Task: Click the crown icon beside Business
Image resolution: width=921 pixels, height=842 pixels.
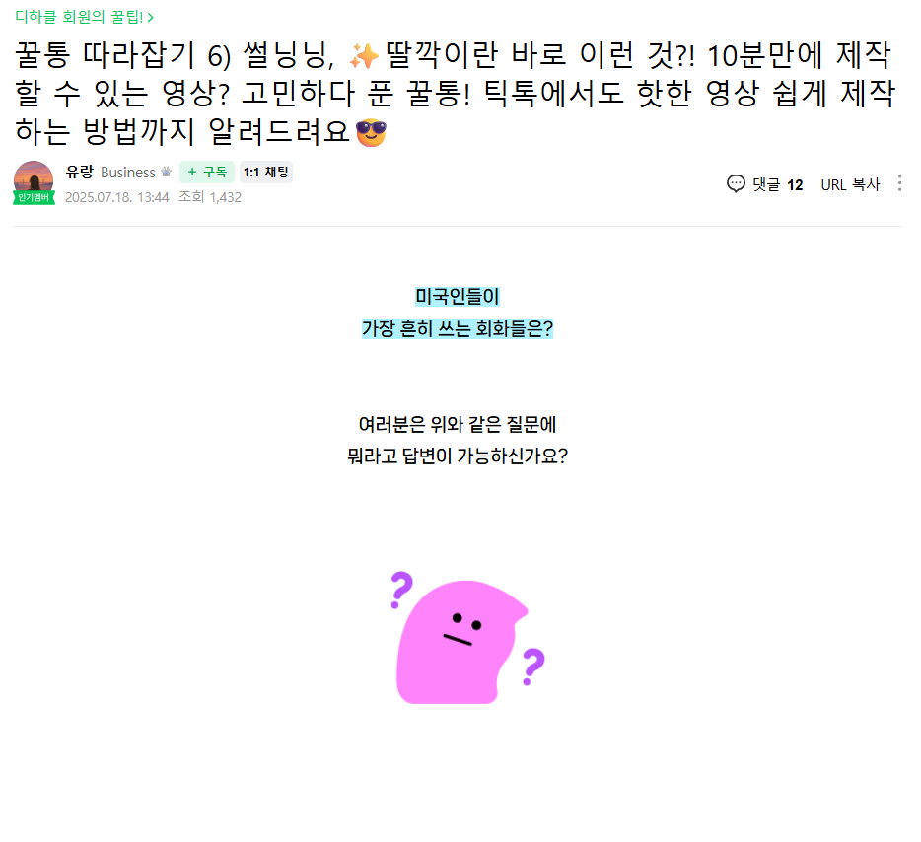Action: click(167, 172)
